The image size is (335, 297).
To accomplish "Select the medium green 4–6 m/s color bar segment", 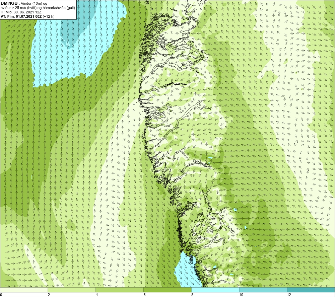I will point(120,290).
